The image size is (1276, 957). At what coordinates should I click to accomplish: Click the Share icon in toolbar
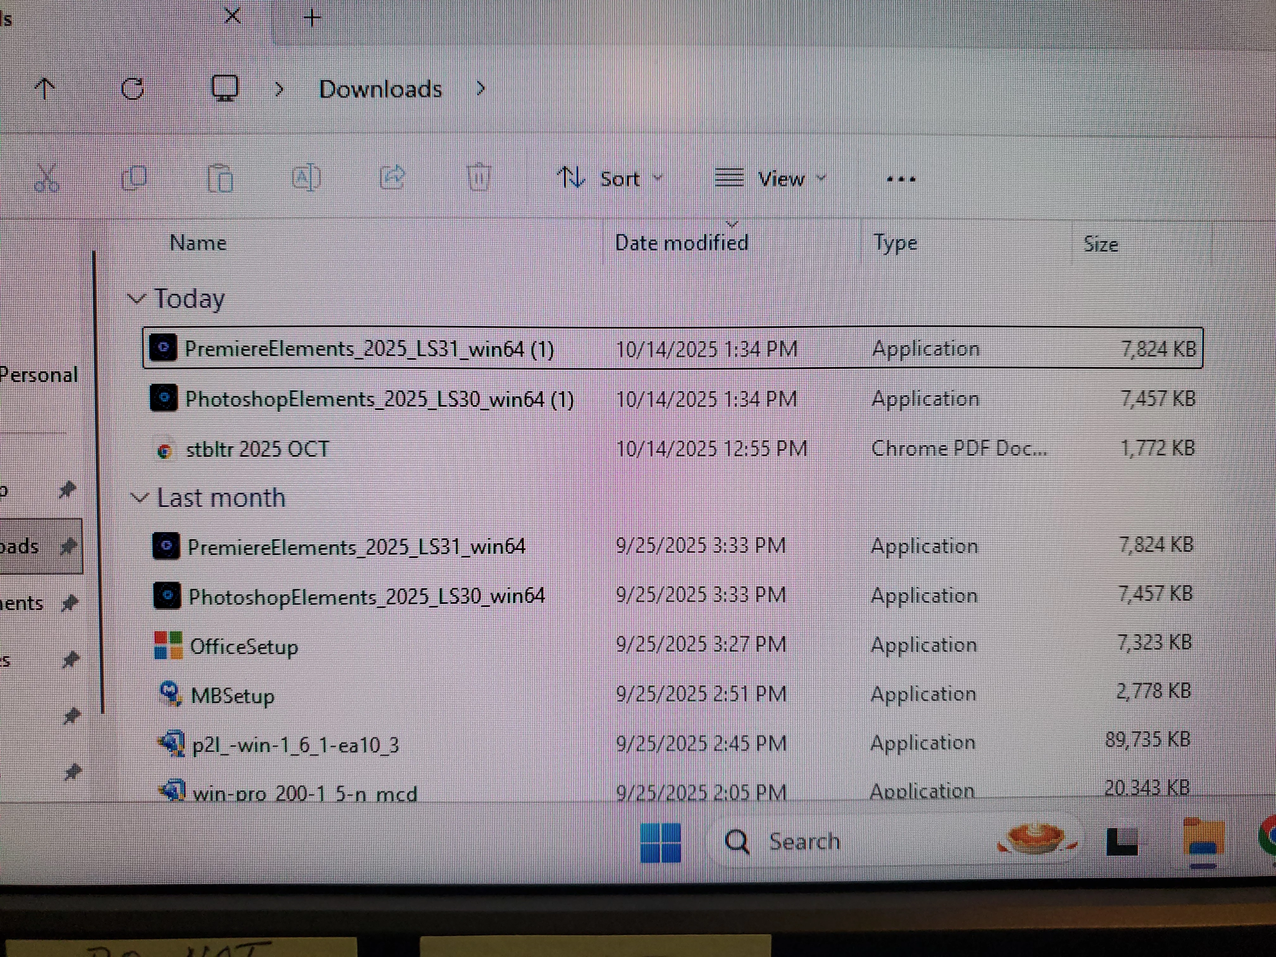(x=392, y=177)
